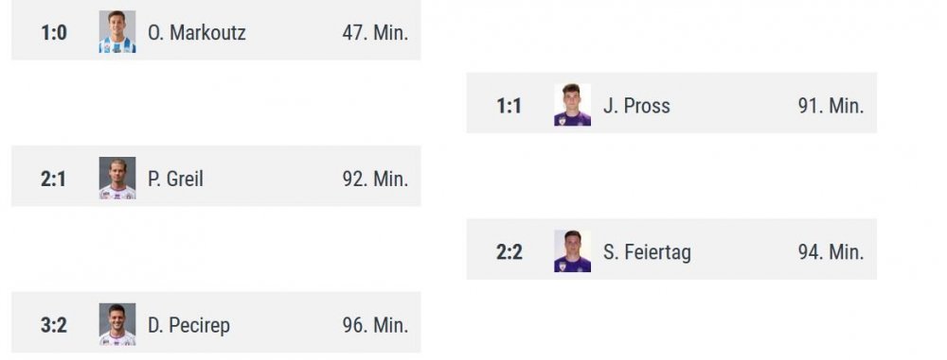Click the 1:1 score label
The image size is (947, 360).
509,106
